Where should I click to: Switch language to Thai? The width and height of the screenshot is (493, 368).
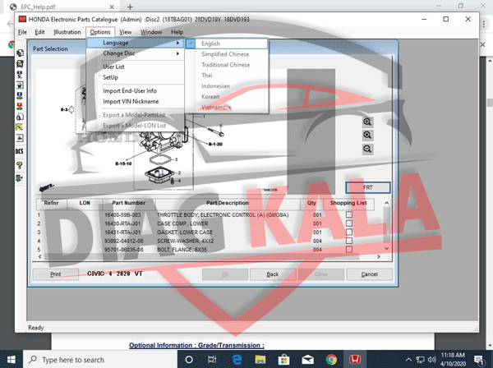click(x=227, y=76)
